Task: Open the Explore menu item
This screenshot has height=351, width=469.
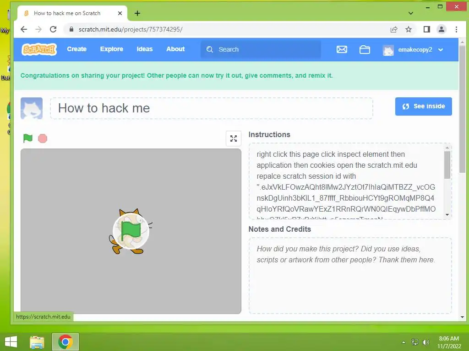Action: click(x=112, y=49)
